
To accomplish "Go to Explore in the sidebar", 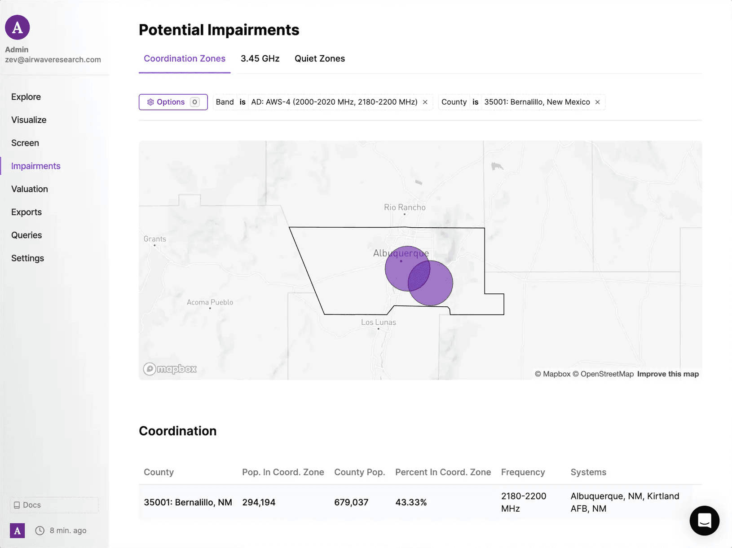I will (x=26, y=97).
